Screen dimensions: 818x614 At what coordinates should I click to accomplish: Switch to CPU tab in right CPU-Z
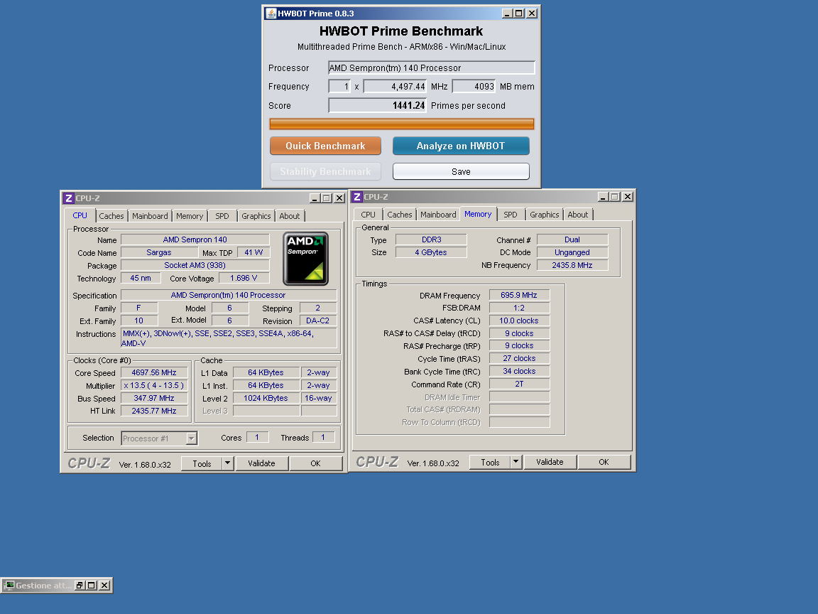[368, 215]
